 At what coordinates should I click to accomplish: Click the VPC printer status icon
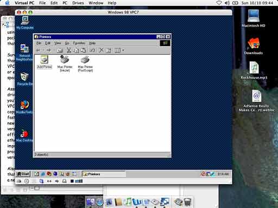64,181
